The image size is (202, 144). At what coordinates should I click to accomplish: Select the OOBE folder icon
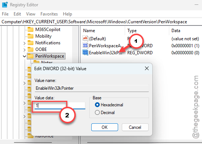click(x=31, y=49)
